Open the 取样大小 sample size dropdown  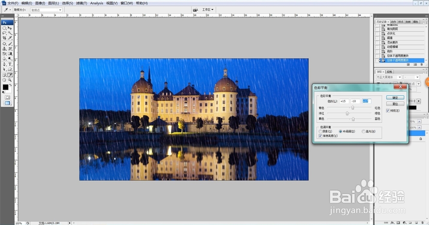click(46, 10)
